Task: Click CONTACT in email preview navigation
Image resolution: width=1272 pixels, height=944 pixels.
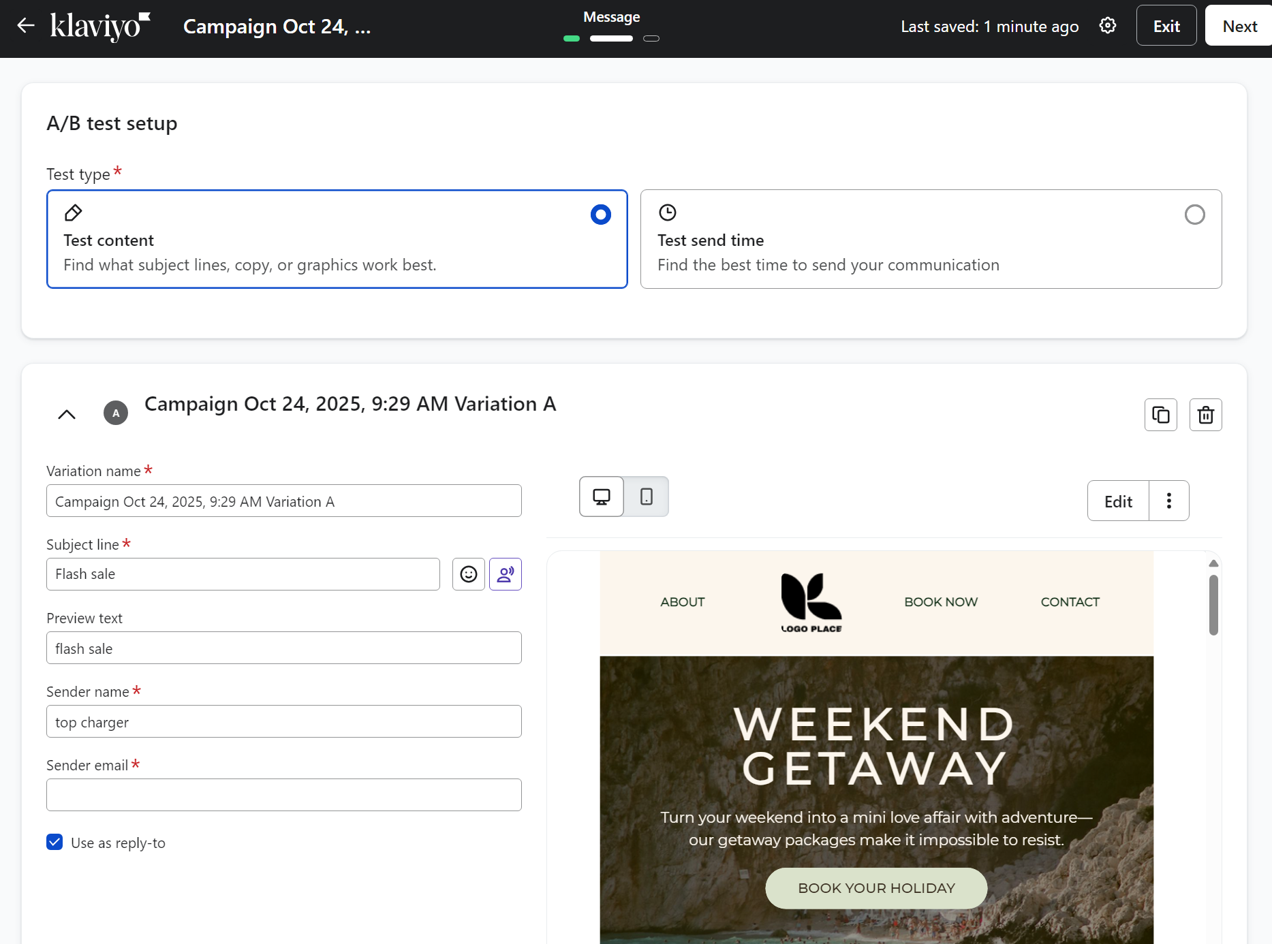Action: click(1070, 602)
